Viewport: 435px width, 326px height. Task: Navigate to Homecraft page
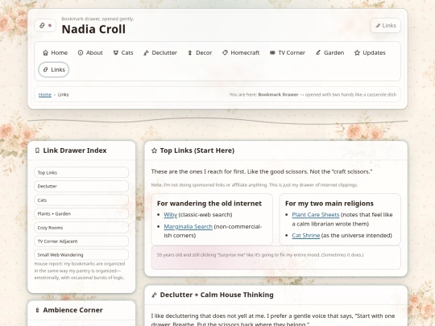241,52
